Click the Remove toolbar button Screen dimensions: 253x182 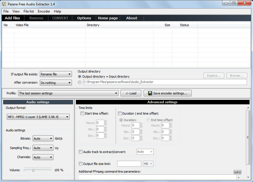point(36,18)
